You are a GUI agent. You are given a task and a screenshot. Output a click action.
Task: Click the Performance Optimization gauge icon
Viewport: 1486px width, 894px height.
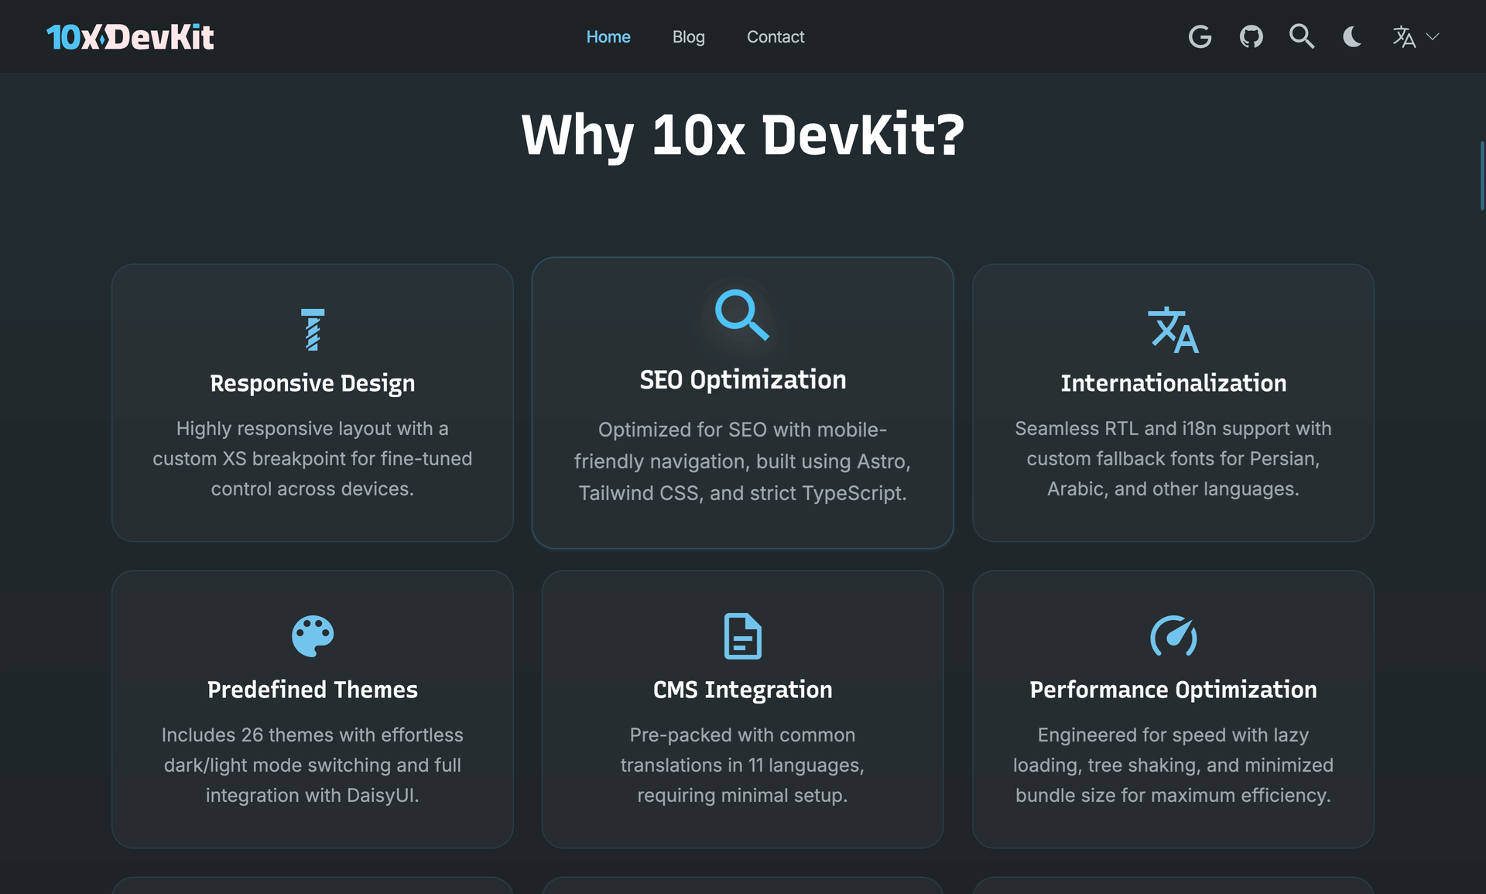1173,636
